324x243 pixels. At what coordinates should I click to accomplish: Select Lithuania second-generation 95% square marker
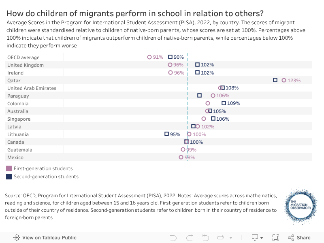[x=166, y=134]
